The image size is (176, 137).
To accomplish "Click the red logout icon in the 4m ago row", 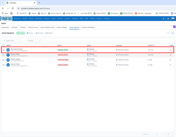I will point(170,65).
